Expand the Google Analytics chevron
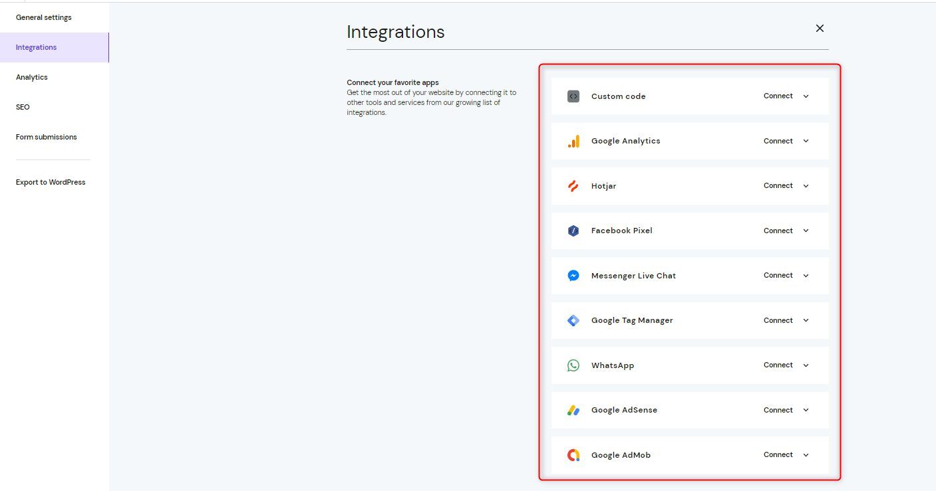This screenshot has height=491, width=936. pyautogui.click(x=806, y=141)
